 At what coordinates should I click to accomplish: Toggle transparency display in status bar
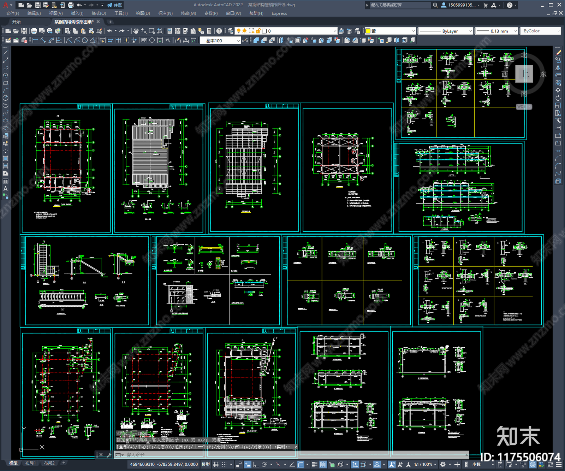pyautogui.click(x=323, y=464)
